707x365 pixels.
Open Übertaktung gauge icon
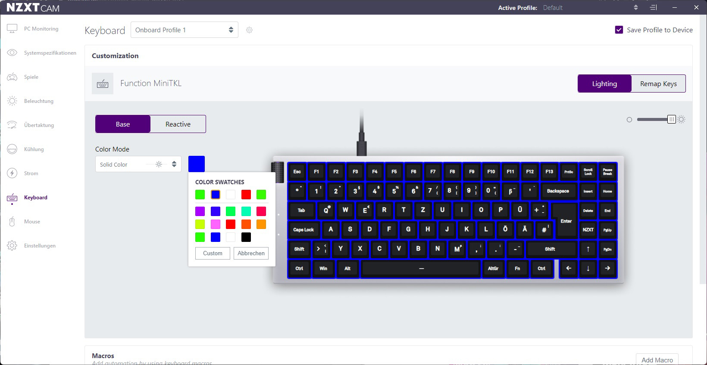[x=12, y=125]
